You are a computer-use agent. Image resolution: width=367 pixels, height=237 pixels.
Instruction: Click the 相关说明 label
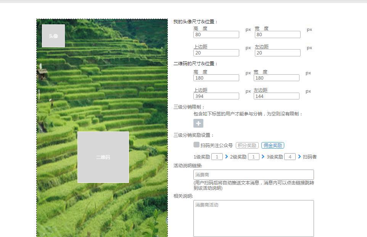[183, 196]
